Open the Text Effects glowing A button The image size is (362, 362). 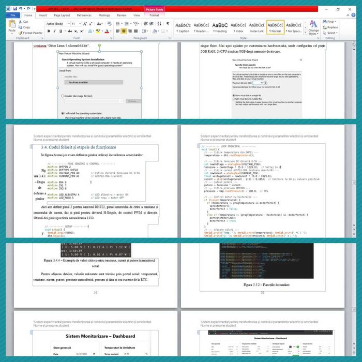[x=90, y=31]
